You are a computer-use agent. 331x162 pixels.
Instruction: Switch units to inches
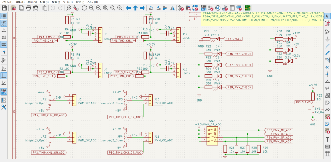click(4, 30)
